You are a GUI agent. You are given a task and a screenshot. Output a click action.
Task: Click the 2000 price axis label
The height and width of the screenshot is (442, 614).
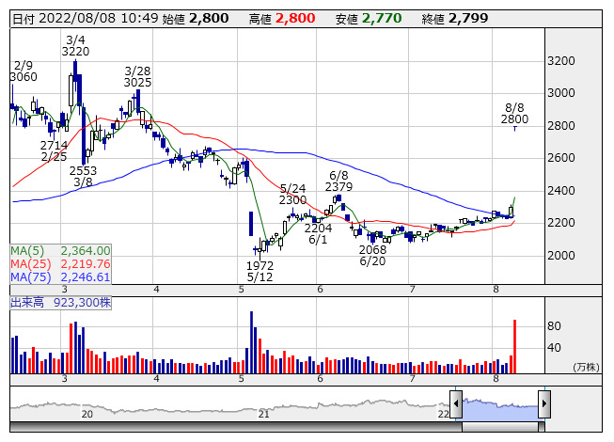coord(561,255)
